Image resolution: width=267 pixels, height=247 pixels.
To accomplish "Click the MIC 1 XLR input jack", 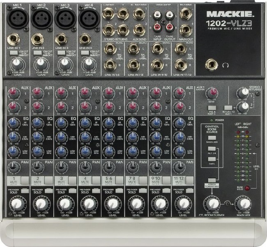I will (x=18, y=19).
